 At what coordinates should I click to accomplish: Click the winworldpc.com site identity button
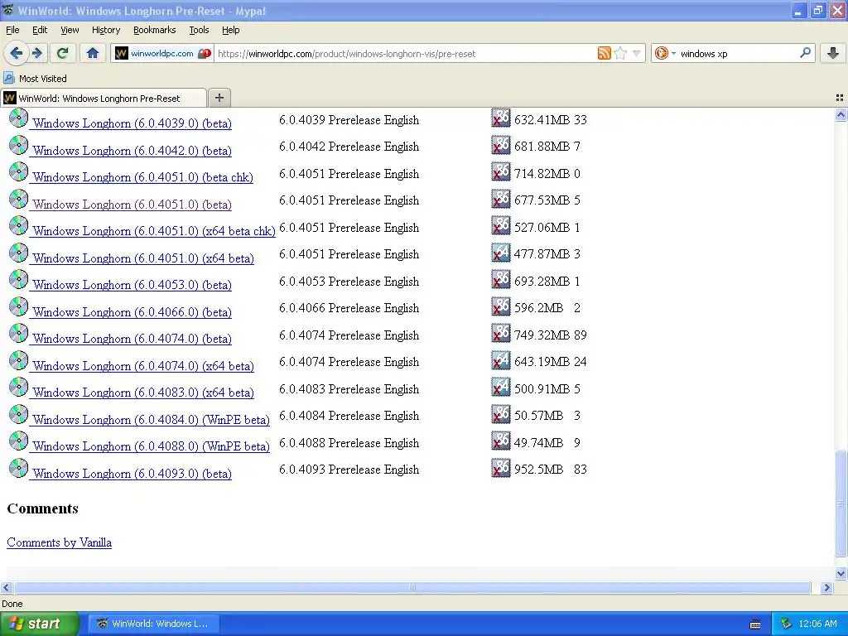[x=162, y=53]
